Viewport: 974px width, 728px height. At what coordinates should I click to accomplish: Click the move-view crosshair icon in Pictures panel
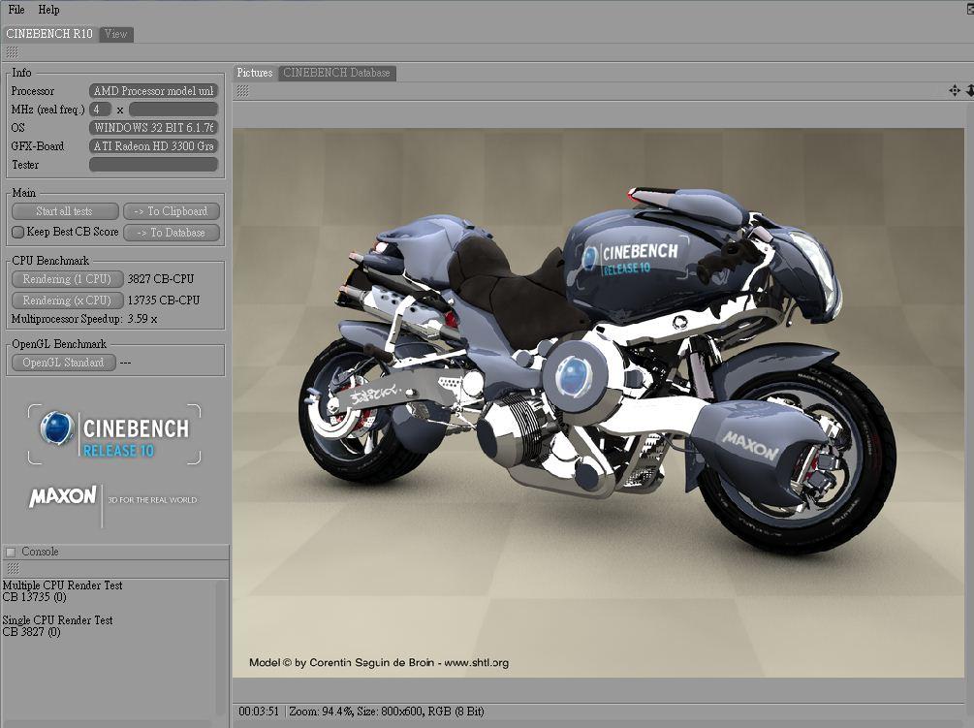[x=955, y=91]
